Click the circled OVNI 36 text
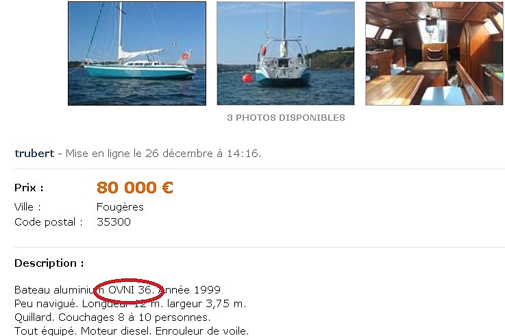 pyautogui.click(x=131, y=290)
